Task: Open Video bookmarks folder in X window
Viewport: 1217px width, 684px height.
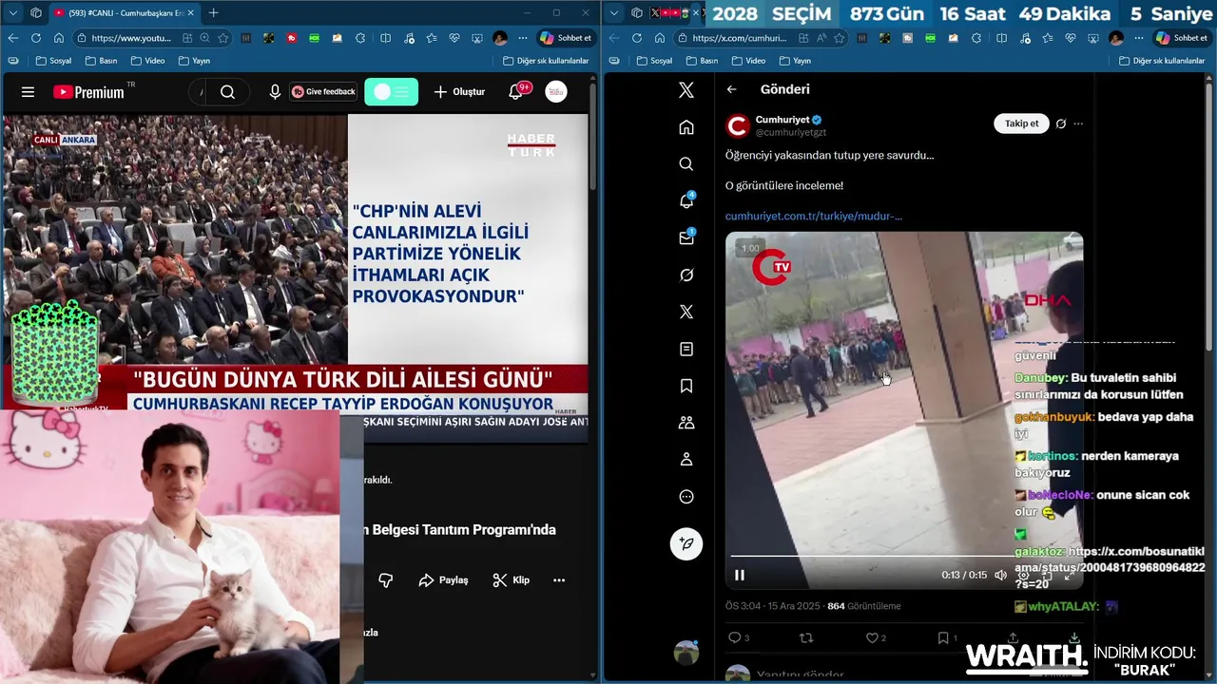Action: click(748, 61)
